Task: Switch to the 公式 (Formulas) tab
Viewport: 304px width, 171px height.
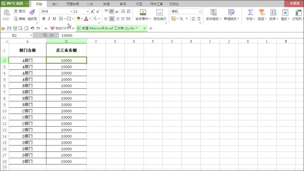Action: 90,4
